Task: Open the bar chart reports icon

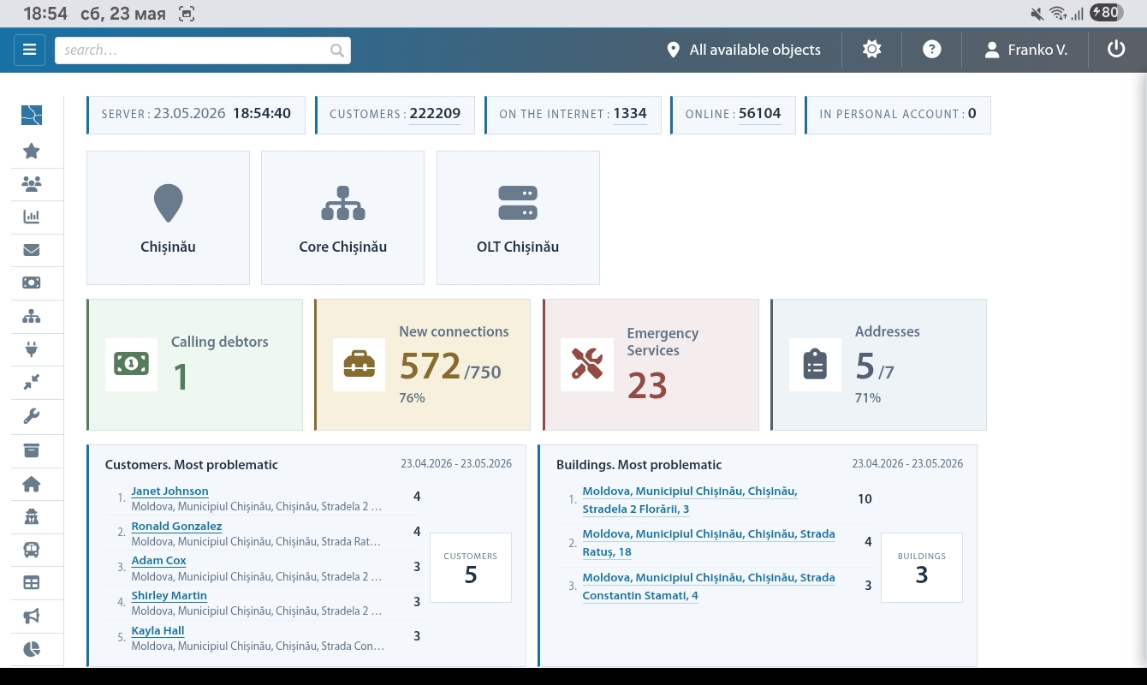Action: [32, 217]
